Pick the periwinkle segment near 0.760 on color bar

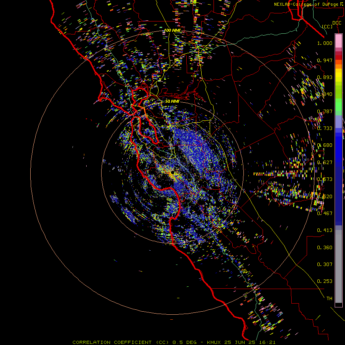[338, 122]
